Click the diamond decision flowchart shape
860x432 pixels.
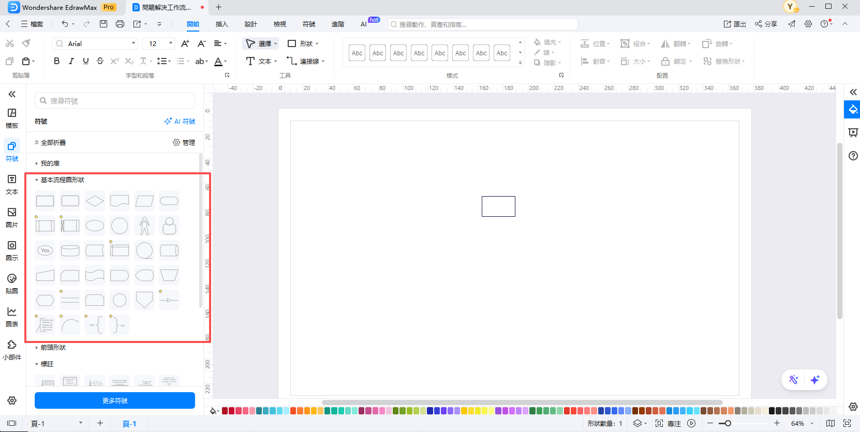click(x=95, y=201)
